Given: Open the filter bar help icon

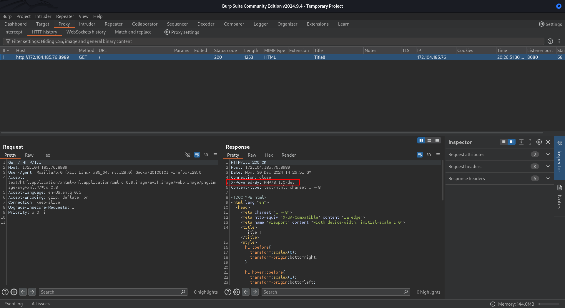Looking at the screenshot, I should pyautogui.click(x=550, y=41).
